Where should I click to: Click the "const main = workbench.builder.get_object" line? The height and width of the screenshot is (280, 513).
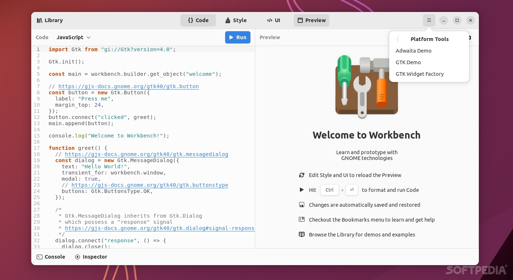[x=135, y=74]
